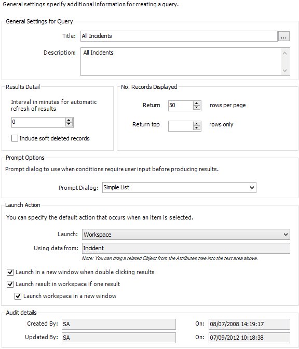The width and height of the screenshot is (299, 349).
Task: Click Description scrollbar down arrow
Action: 285,71
